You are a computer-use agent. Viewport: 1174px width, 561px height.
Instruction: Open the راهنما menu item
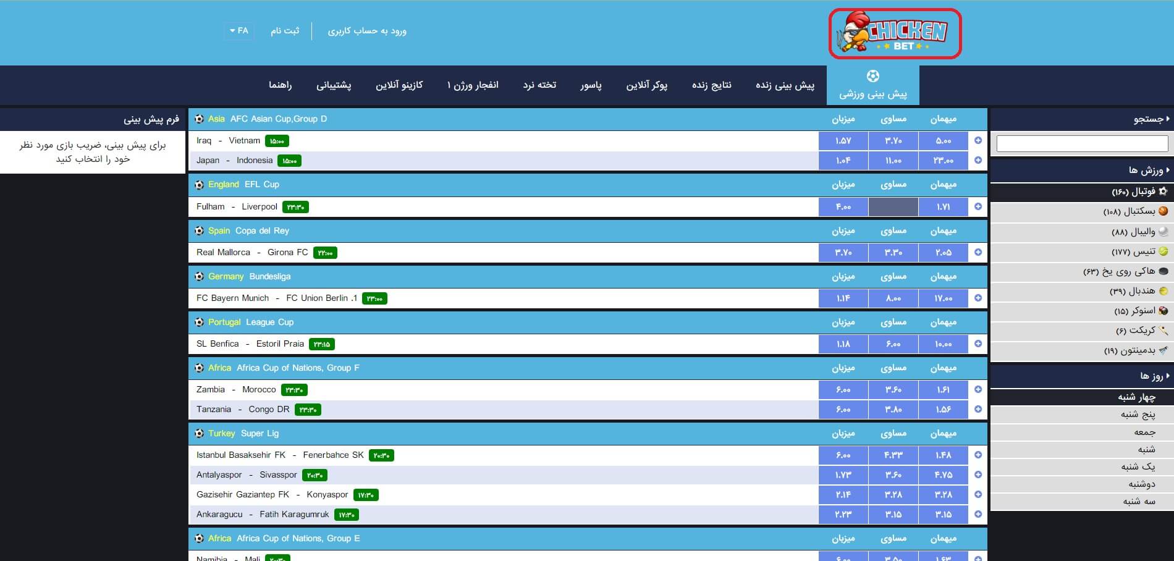coord(280,85)
